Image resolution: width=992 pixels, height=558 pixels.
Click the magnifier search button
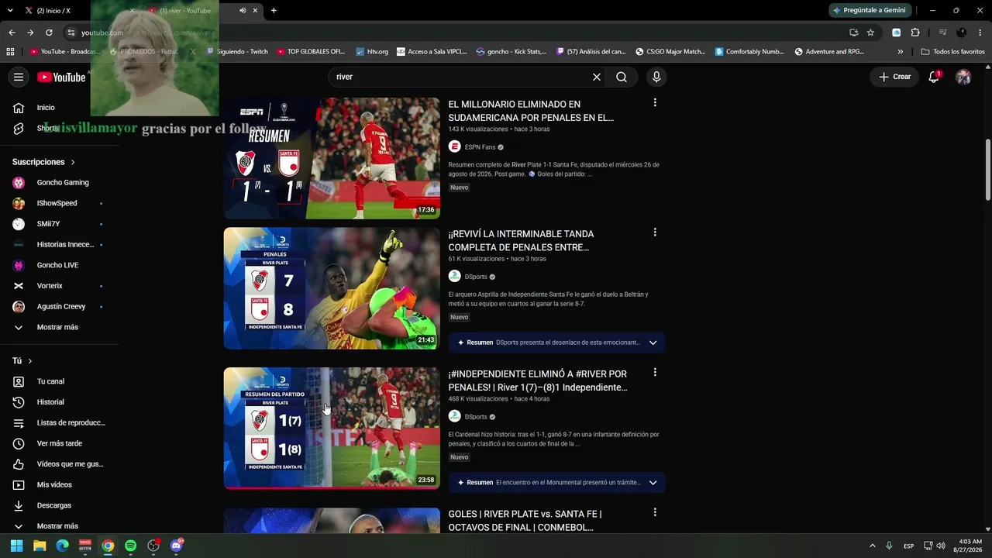coord(622,77)
